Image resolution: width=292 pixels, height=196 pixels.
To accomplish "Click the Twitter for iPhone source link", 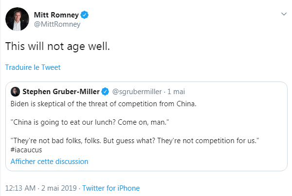I will tap(111, 188).
